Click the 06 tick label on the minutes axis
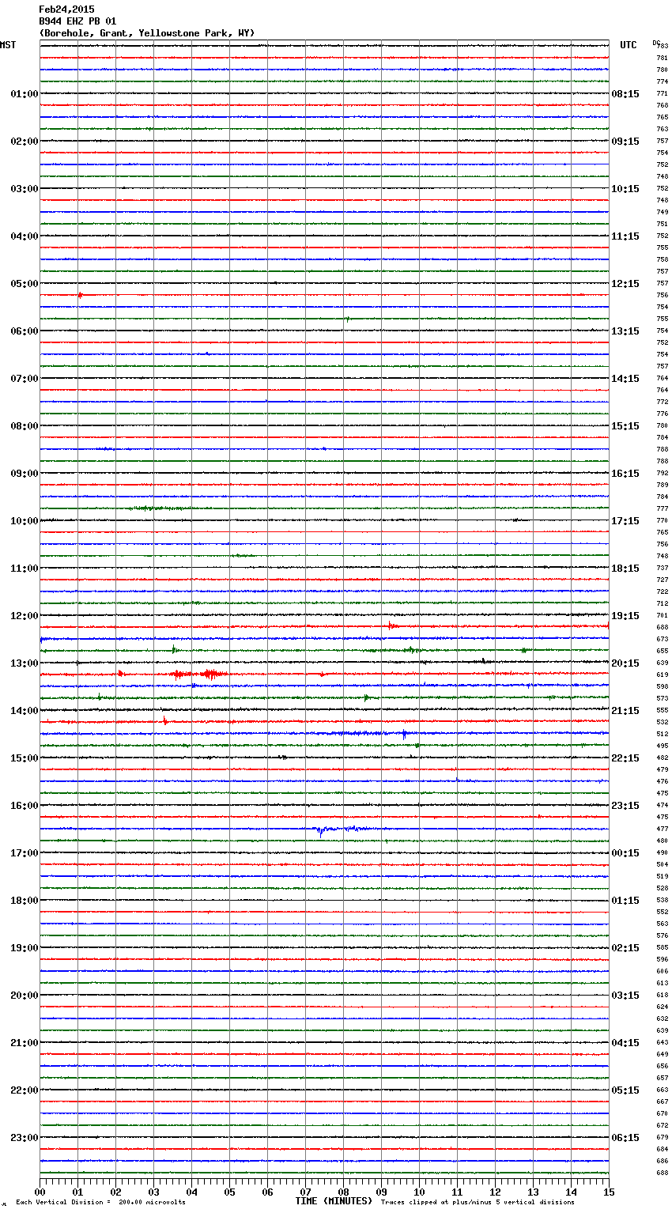The height and width of the screenshot is (1213, 672). (267, 1192)
